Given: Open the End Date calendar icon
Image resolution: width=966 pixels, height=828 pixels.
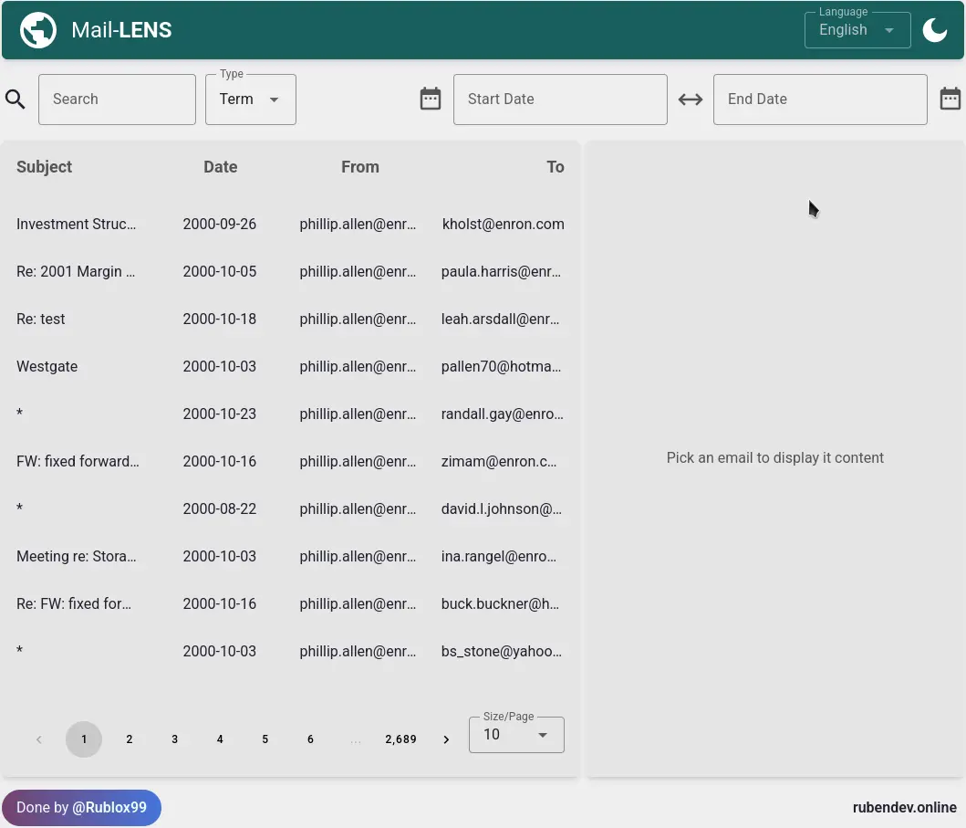Looking at the screenshot, I should click(x=950, y=99).
